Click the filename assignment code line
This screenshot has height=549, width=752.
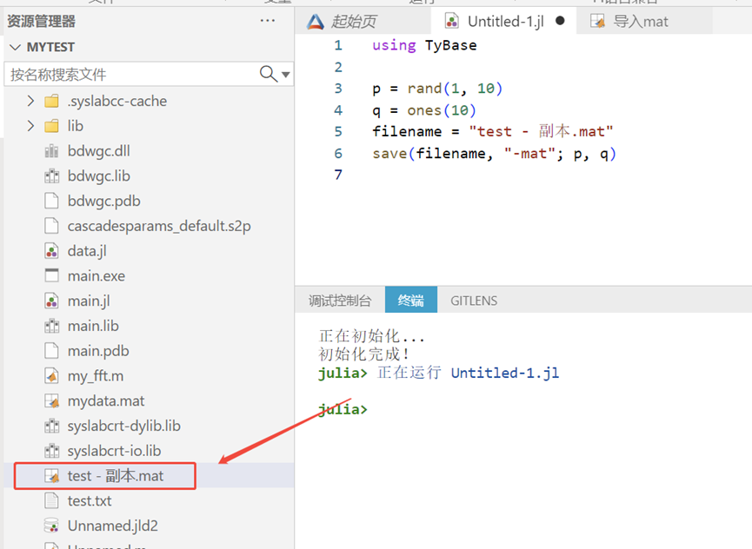[x=493, y=131]
